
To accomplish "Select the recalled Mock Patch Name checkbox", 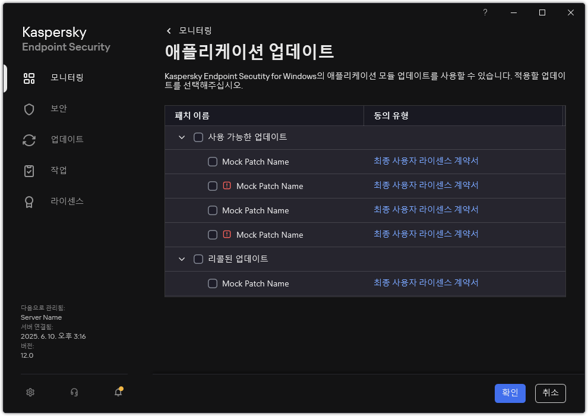I will tap(213, 283).
